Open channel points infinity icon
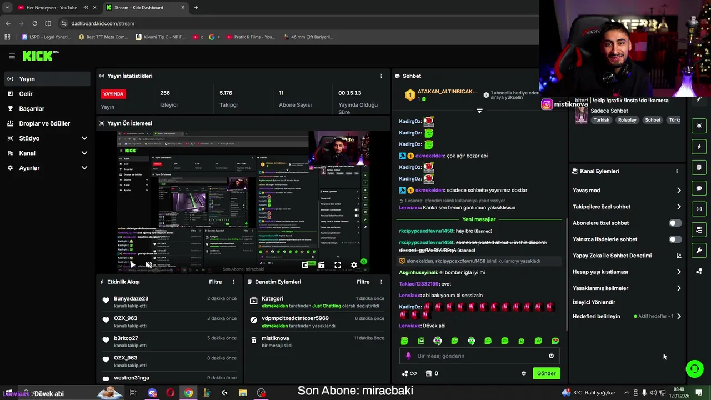The width and height of the screenshot is (711, 400). coord(409,373)
